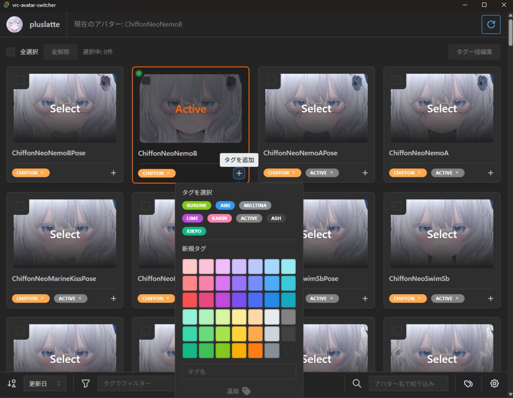
Task: Open the tags manager icon
Action: (x=468, y=383)
